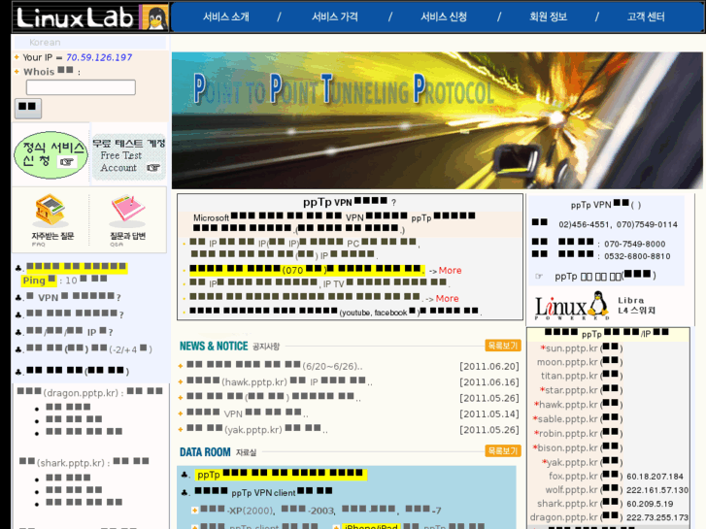
Task: Open the 서비스 신청 menu
Action: 444,17
